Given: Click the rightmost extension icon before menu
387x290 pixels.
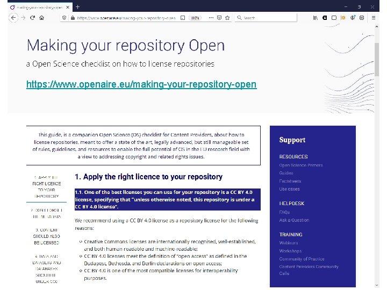Looking at the screenshot, I should [362, 18].
